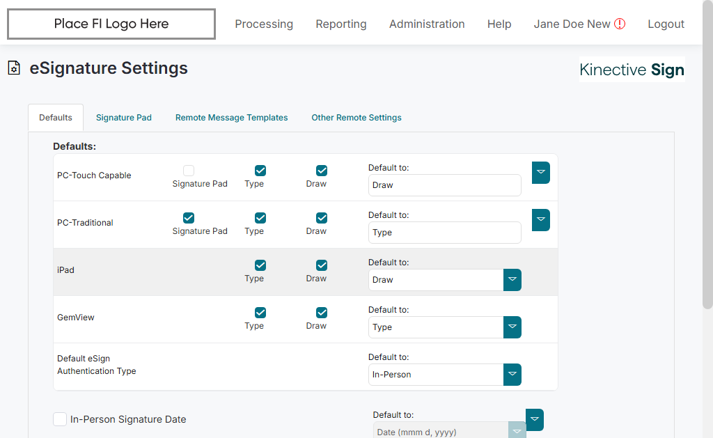Switch to the Signature Pad tab

[124, 118]
